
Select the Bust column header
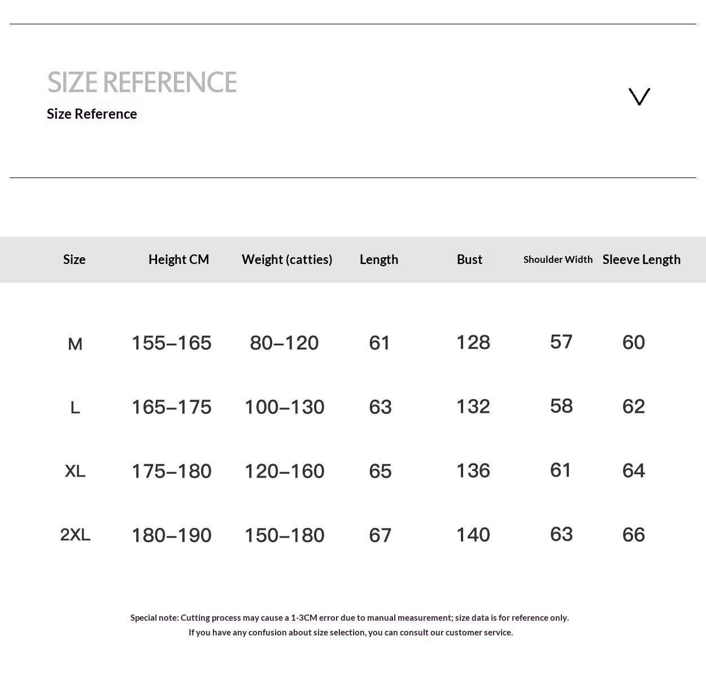pos(469,259)
